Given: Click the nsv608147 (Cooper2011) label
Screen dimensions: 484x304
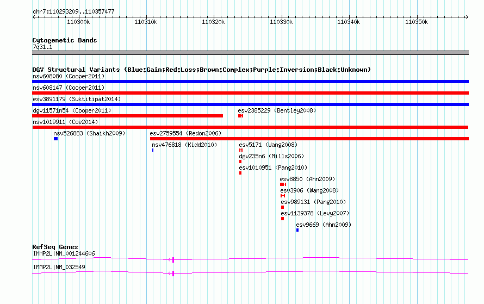Looking at the screenshot, I should point(69,88).
